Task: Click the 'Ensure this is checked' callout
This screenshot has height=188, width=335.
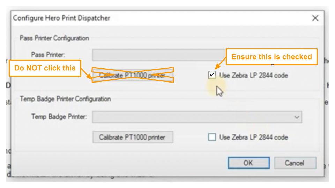Action: (x=271, y=57)
